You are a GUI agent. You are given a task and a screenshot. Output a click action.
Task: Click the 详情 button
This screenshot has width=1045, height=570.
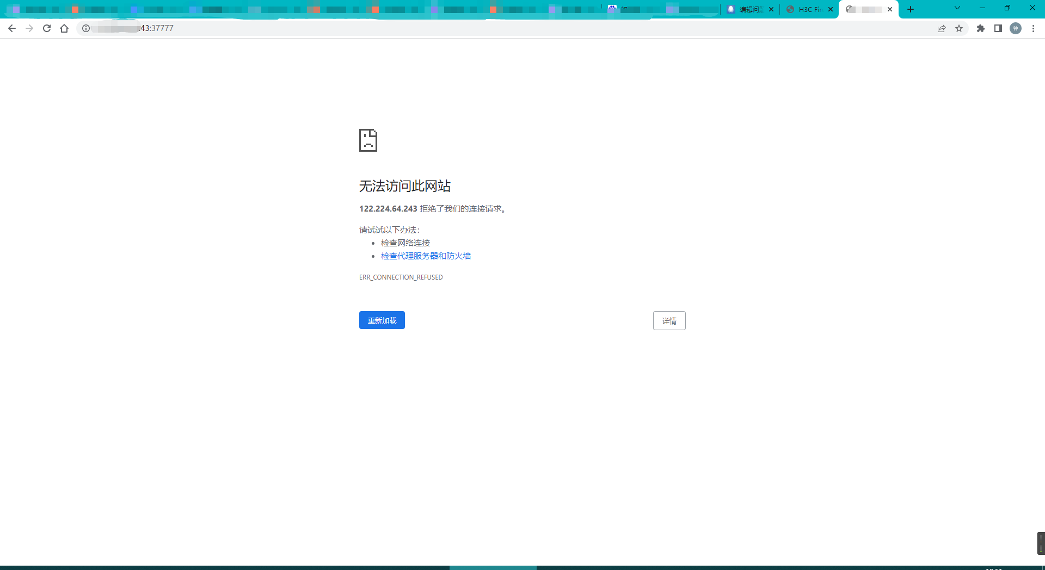[x=669, y=321]
